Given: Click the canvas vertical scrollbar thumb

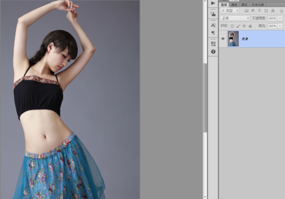Looking at the screenshot, I should (x=205, y=98).
